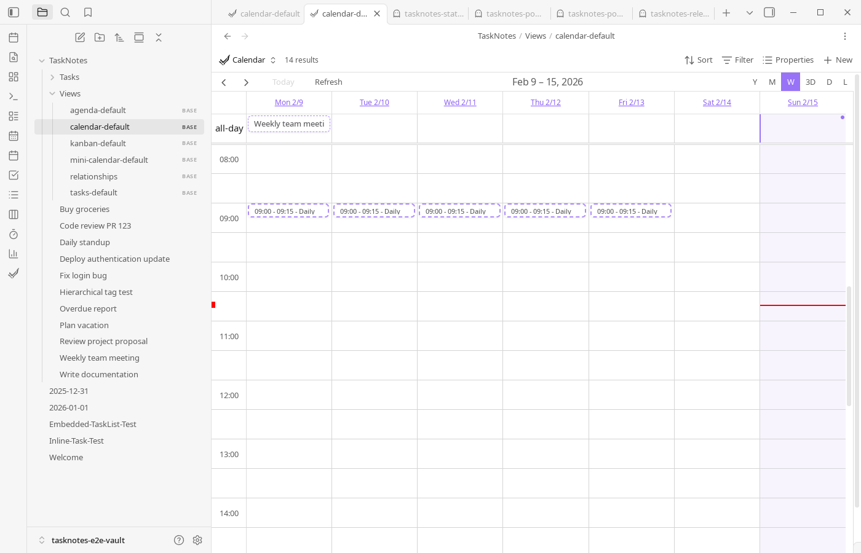
Task: Toggle the right sidebar panel icon
Action: pyautogui.click(x=769, y=12)
